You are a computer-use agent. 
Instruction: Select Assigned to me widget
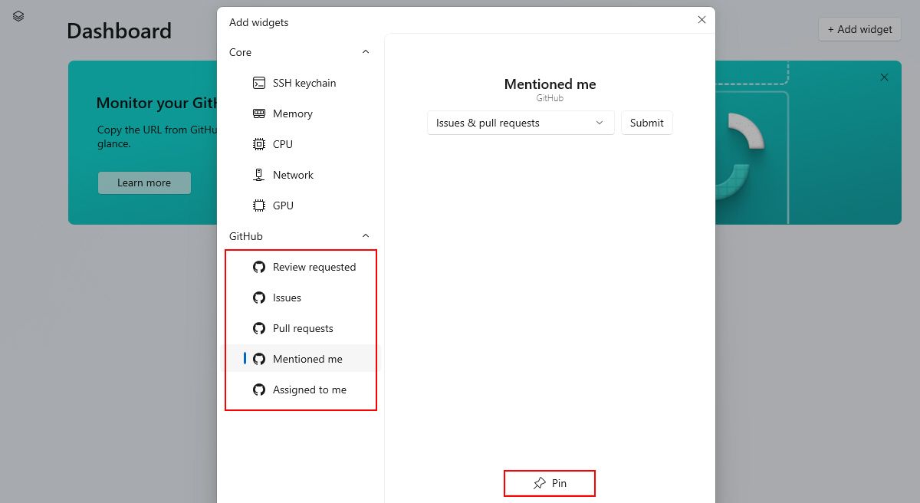click(309, 390)
